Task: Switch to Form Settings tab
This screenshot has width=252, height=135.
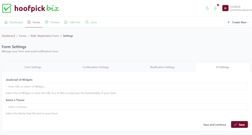Action: [33, 67]
